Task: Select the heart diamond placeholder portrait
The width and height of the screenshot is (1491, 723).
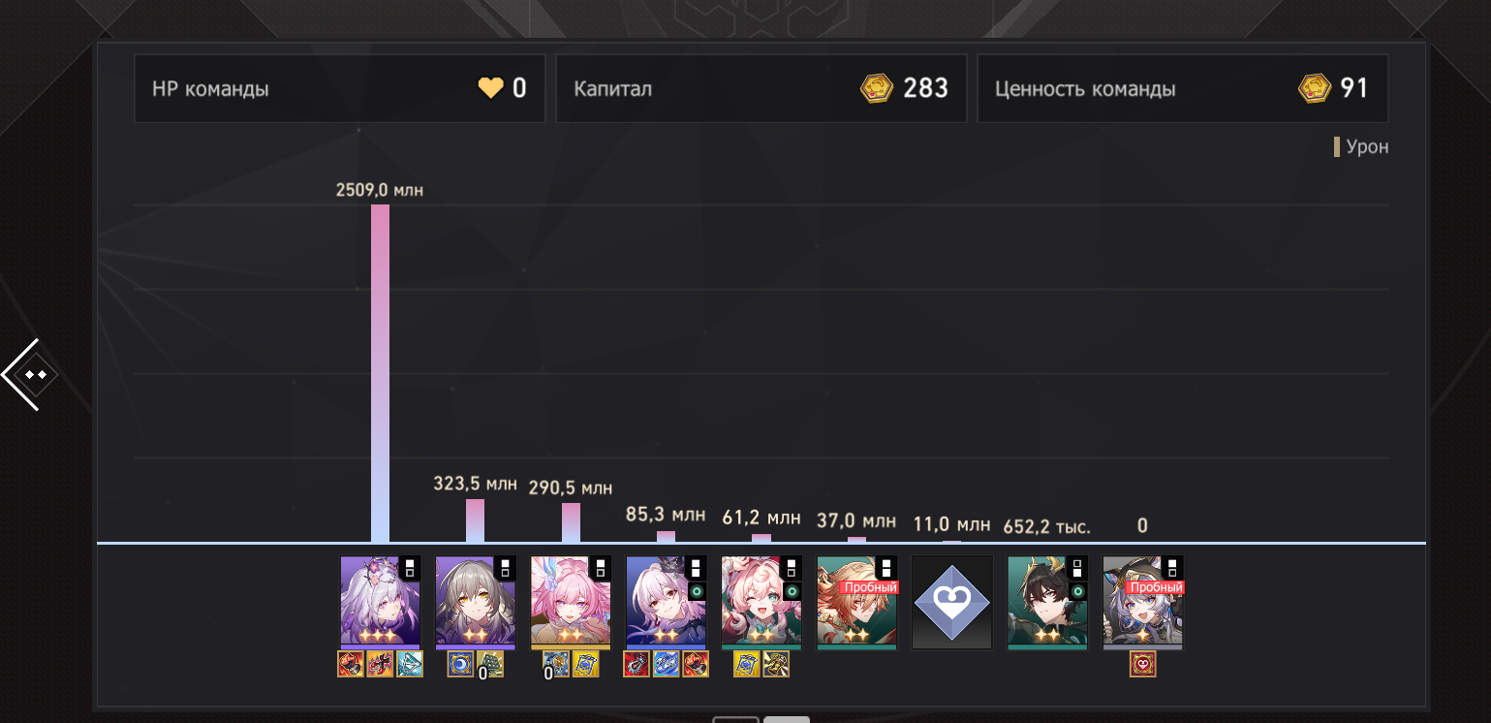Action: point(952,602)
